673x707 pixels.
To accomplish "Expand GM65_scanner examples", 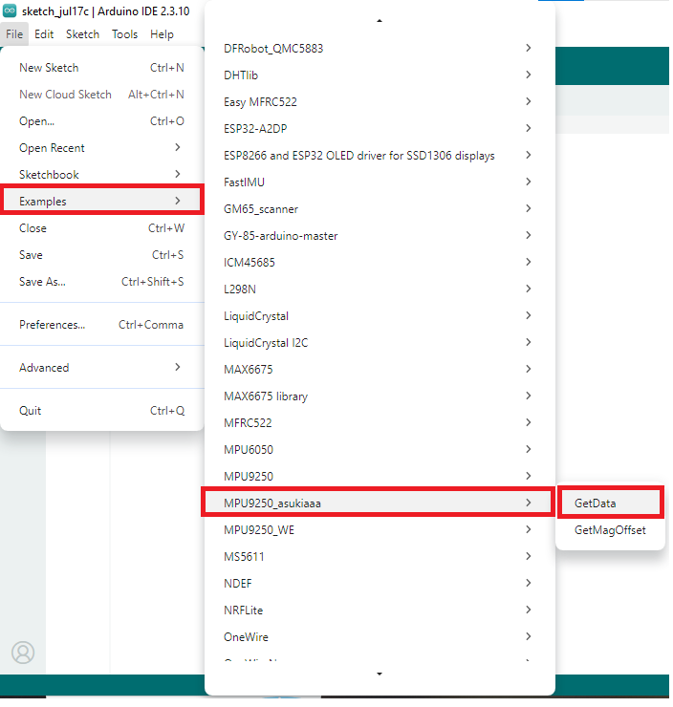I will pyautogui.click(x=380, y=209).
